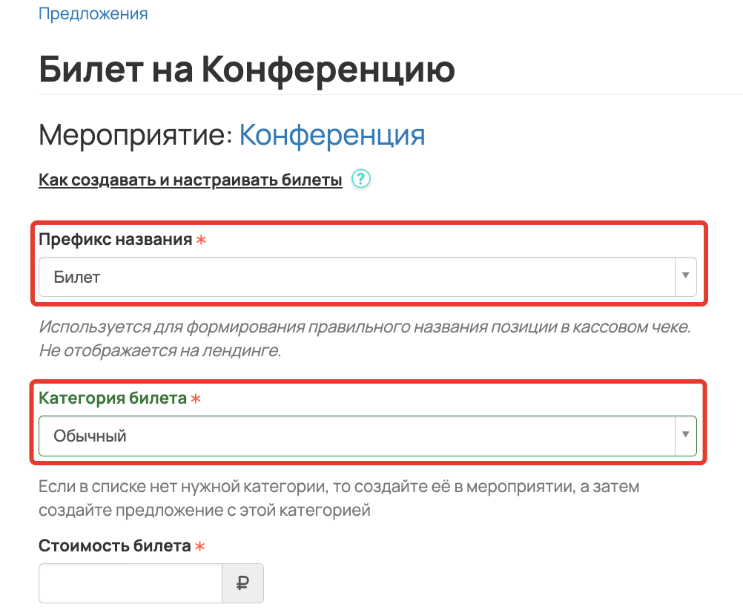
Task: Open the combo box showing Обычный
Action: tap(368, 436)
